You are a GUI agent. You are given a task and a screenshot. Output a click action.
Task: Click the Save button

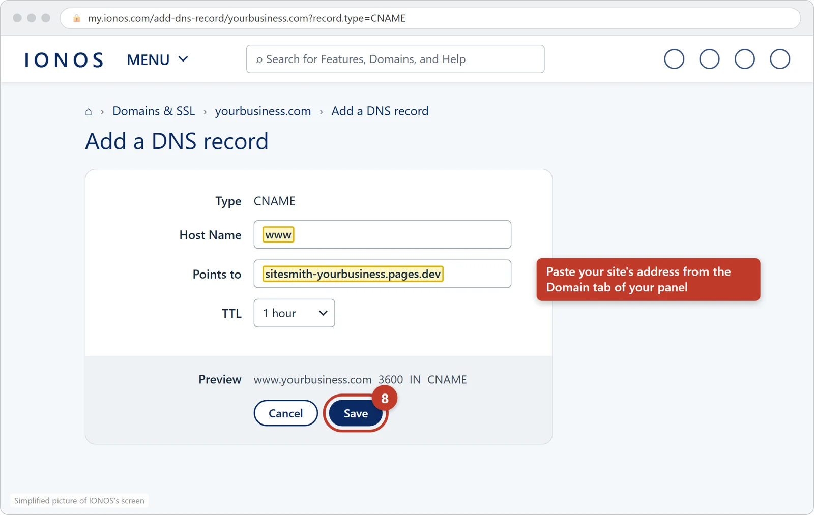coord(356,413)
